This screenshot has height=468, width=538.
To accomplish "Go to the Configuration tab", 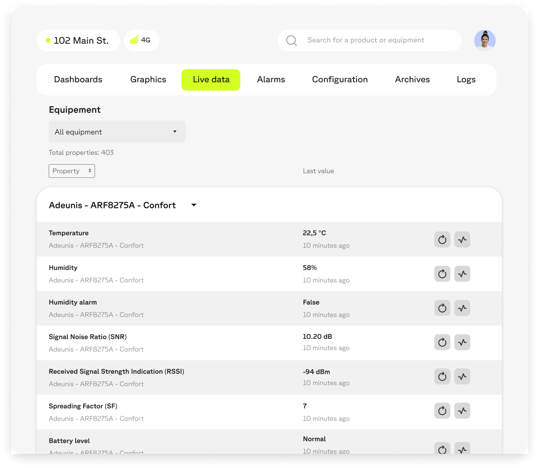I will pyautogui.click(x=340, y=80).
